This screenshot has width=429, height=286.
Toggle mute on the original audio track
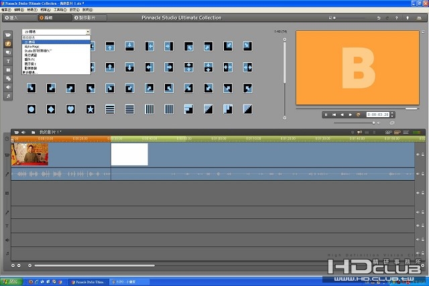[x=418, y=174]
